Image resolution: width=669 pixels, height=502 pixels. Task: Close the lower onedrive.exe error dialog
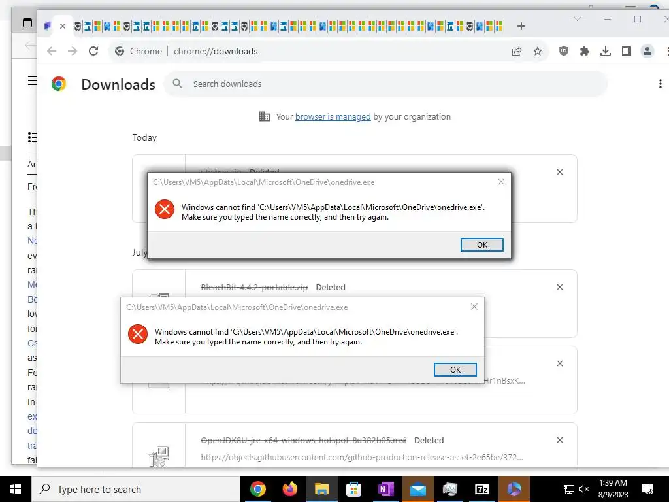click(474, 307)
